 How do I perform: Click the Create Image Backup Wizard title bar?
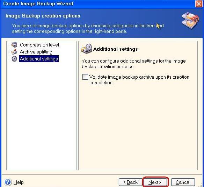pyautogui.click(x=97, y=3)
